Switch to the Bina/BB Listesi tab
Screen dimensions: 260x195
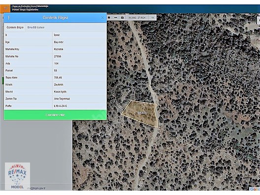tap(36, 28)
